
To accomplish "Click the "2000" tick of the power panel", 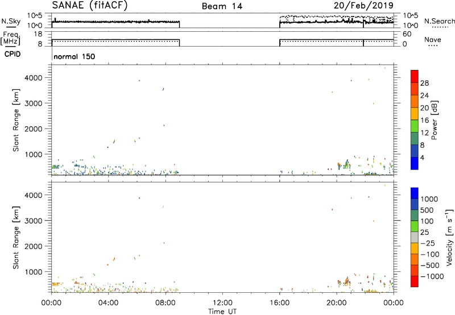I will coord(34,129).
